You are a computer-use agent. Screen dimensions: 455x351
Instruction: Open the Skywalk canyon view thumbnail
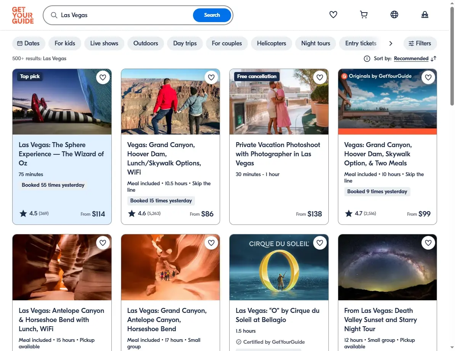click(387, 102)
